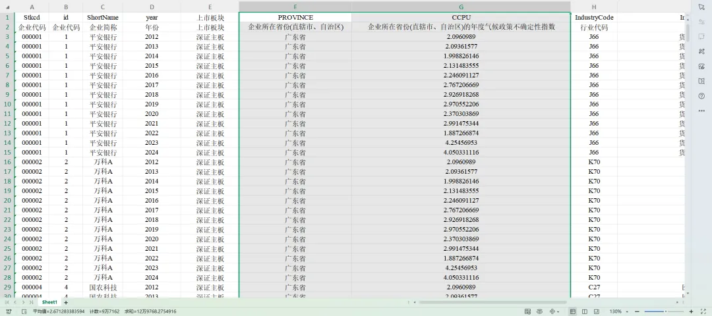Select column E header
The image size is (712, 316).
coord(210,7)
